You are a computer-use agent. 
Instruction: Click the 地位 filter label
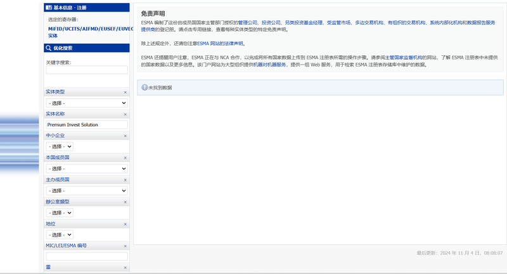(51, 224)
